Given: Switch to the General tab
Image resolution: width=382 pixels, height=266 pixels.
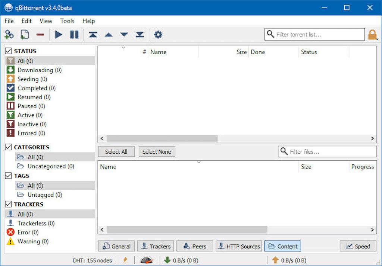Looking at the screenshot, I should tap(116, 246).
